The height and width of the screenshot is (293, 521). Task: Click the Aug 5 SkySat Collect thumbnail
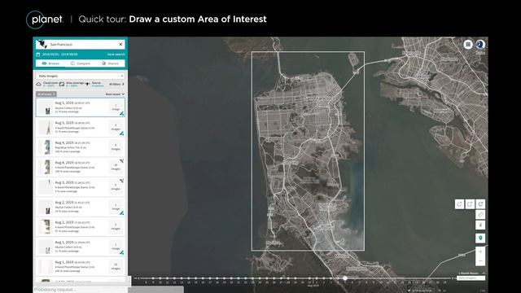pos(46,107)
